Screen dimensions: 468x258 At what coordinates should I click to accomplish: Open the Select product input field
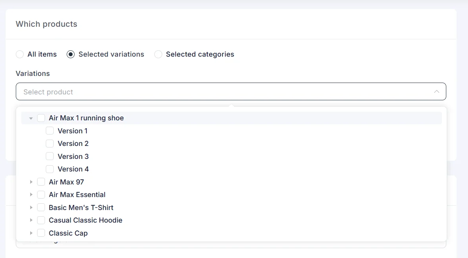[231, 92]
